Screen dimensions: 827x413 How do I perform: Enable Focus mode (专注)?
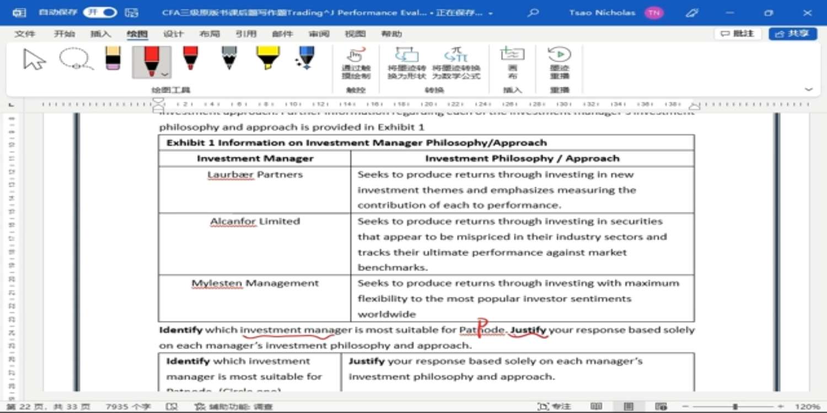(x=555, y=406)
